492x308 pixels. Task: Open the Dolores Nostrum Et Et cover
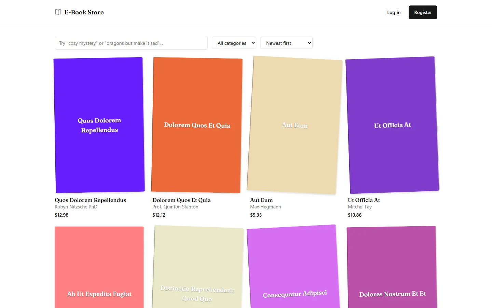(x=392, y=267)
